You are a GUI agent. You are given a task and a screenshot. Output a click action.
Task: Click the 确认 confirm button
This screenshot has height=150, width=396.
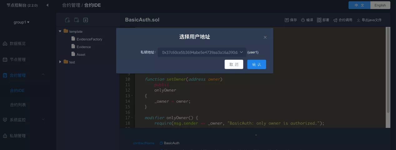click(x=257, y=64)
